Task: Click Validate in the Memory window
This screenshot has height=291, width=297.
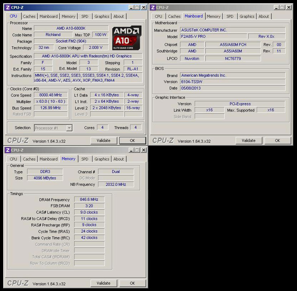Action: 104,283
